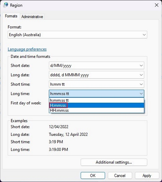Viewport: 162px width, 182px height.
Task: Choose HH:mm:ss in the Long time list
Action: click(97, 110)
